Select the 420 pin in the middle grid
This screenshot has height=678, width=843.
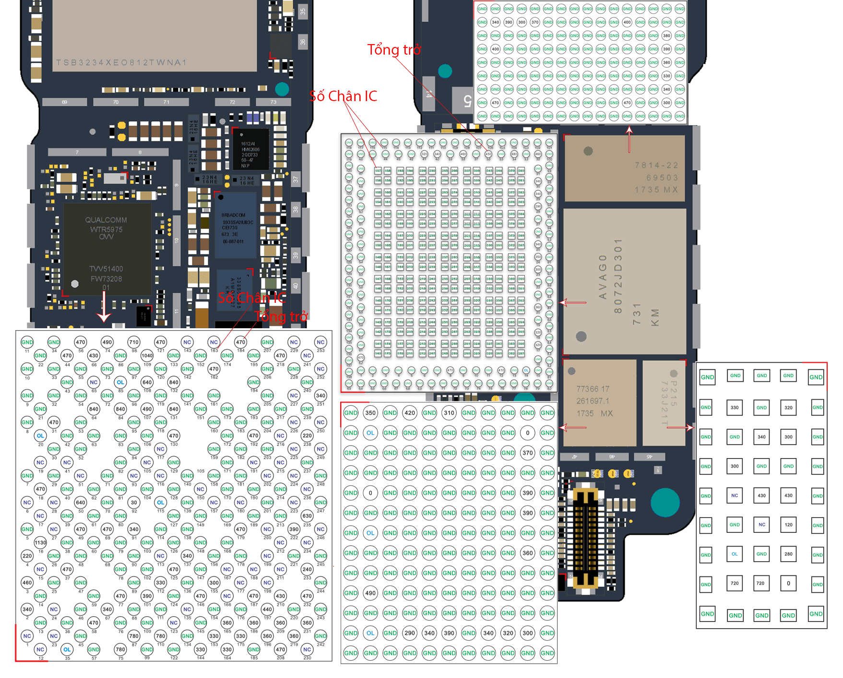(410, 413)
